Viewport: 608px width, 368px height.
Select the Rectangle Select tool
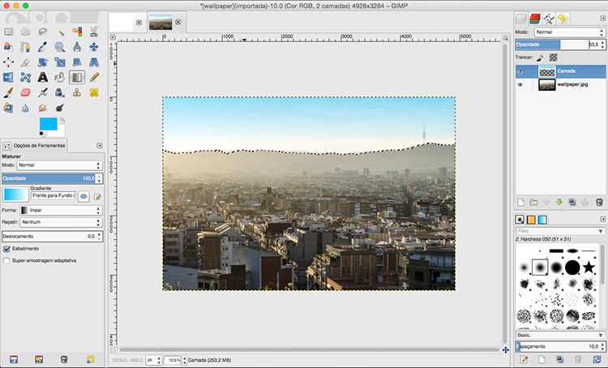tap(9, 32)
